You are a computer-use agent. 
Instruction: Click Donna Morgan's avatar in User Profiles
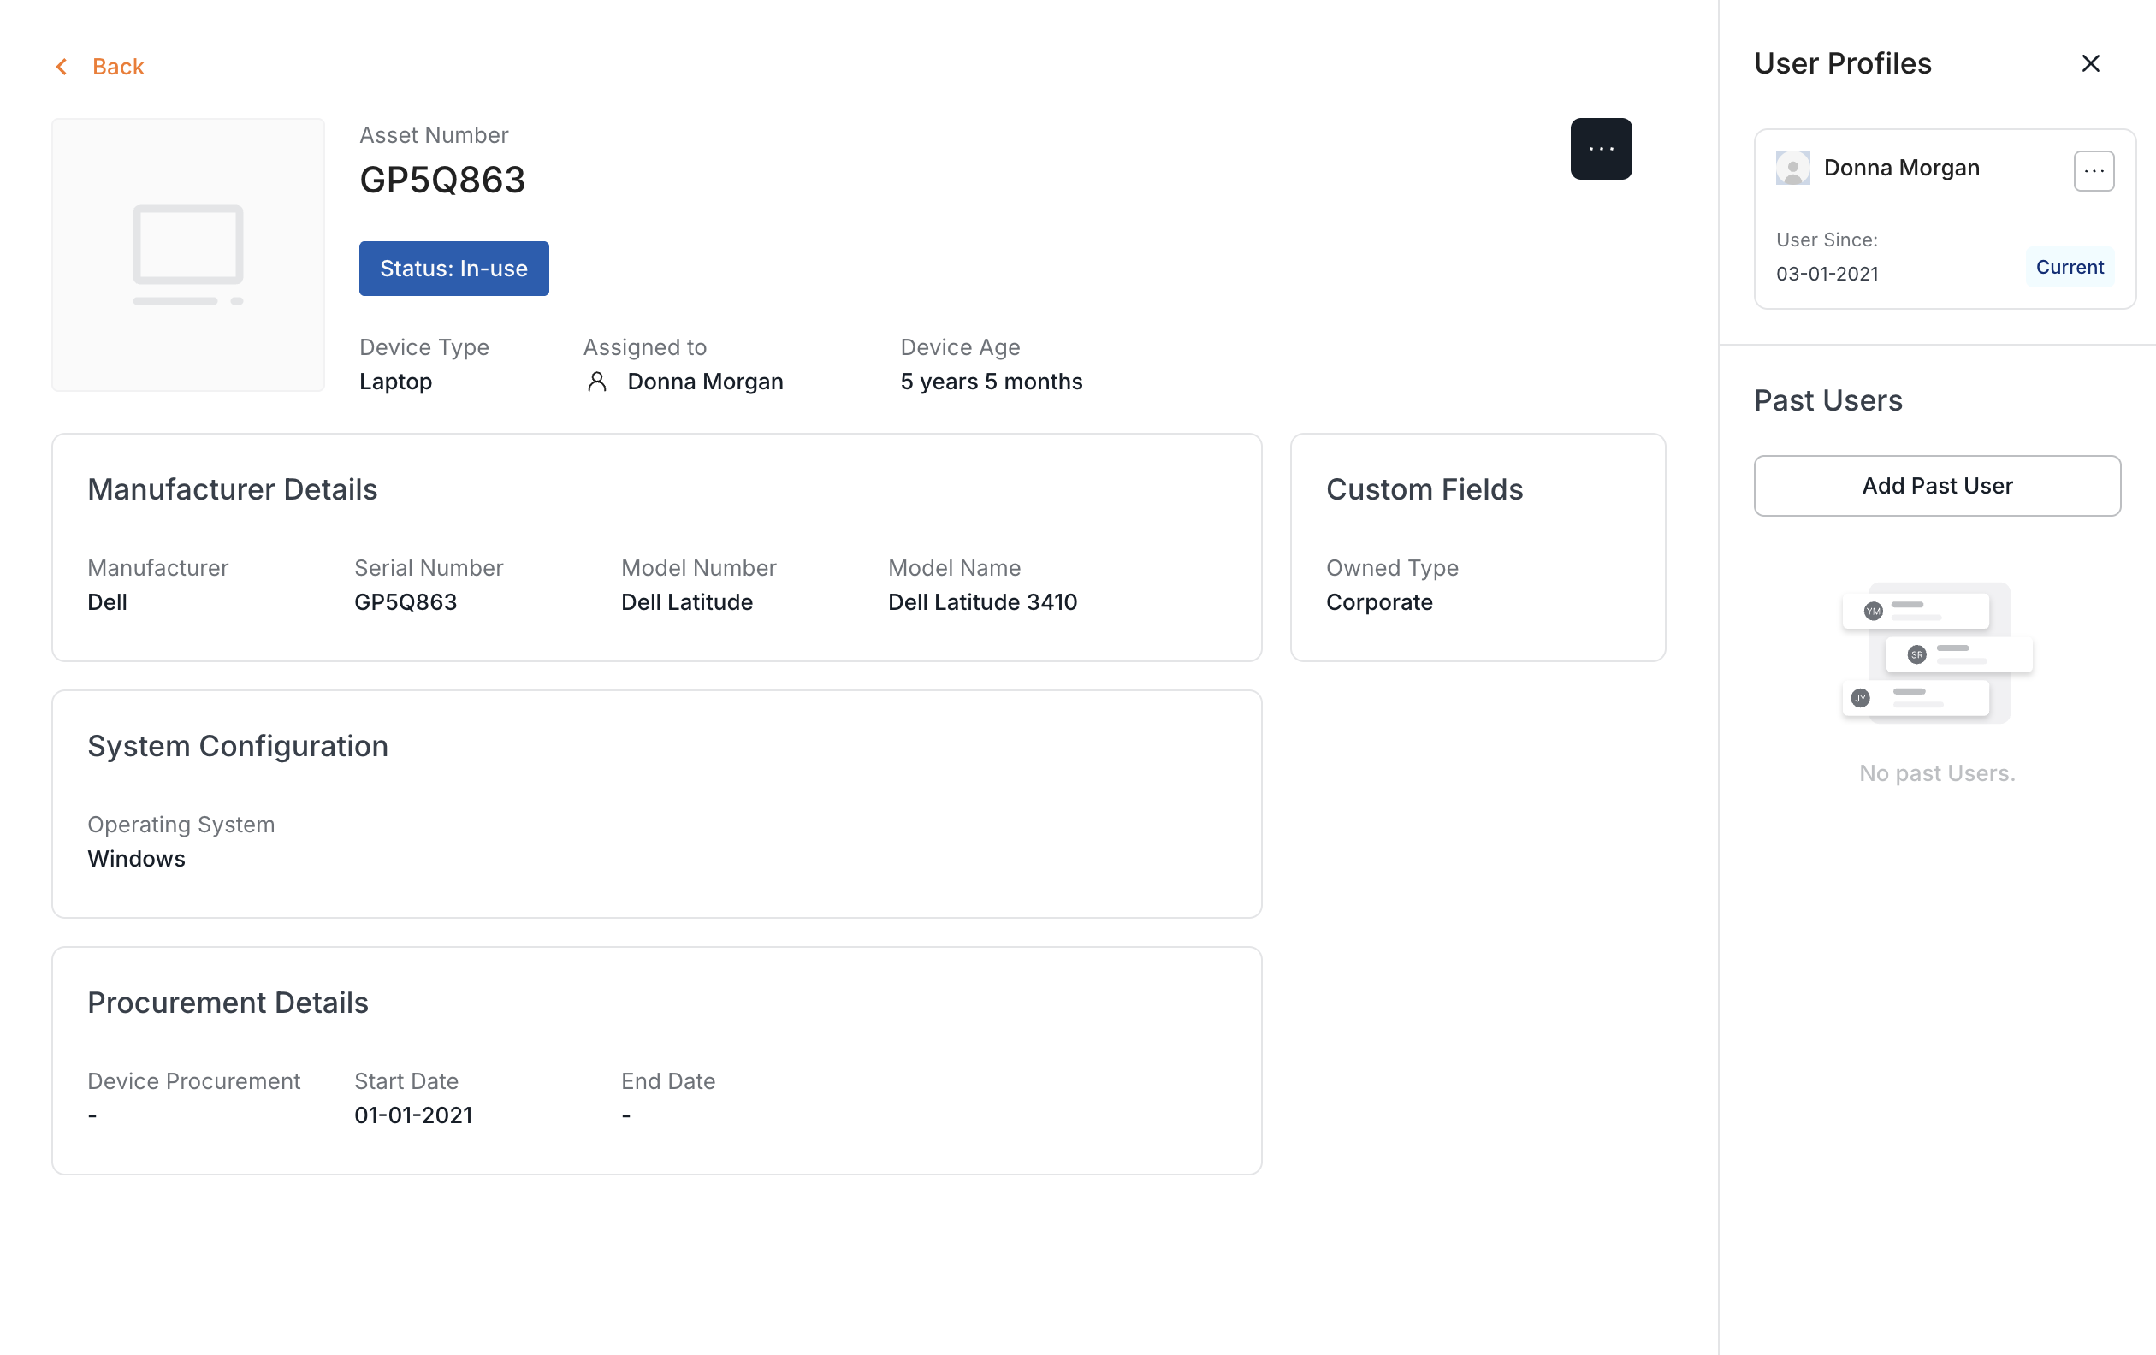[1792, 168]
